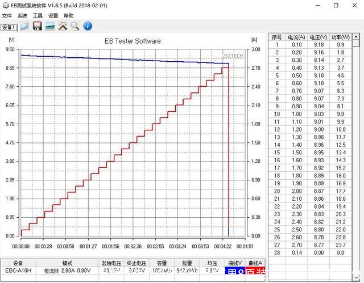Select the 设备1 device tab

pyautogui.click(x=9, y=27)
